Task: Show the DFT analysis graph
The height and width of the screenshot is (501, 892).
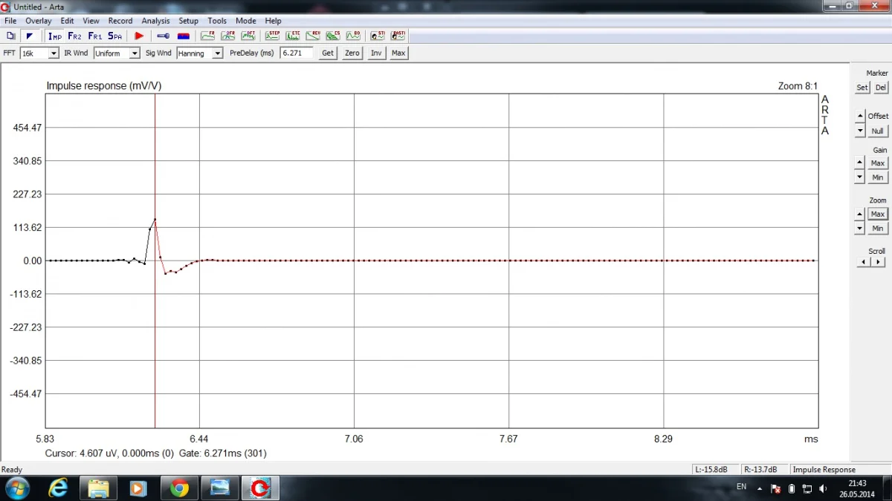Action: click(248, 35)
